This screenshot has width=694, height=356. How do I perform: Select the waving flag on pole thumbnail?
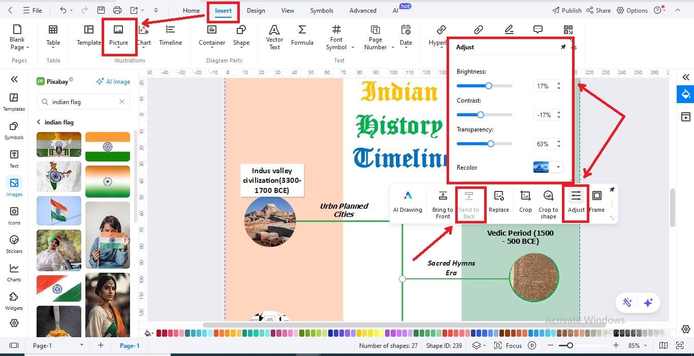click(x=59, y=211)
